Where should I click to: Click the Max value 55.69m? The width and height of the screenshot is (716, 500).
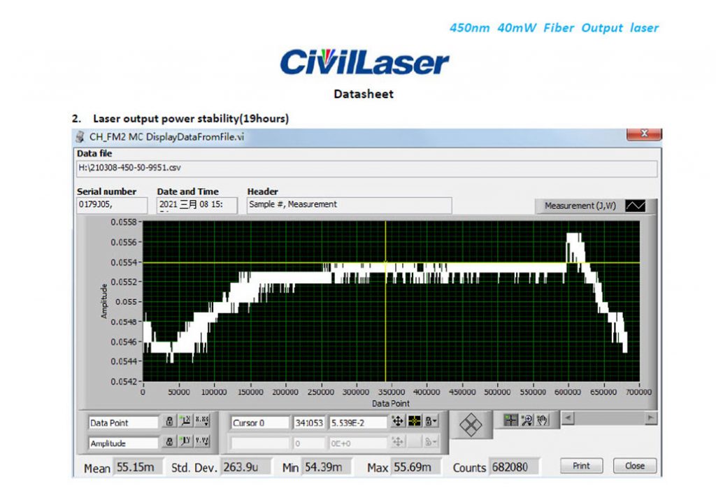point(415,467)
